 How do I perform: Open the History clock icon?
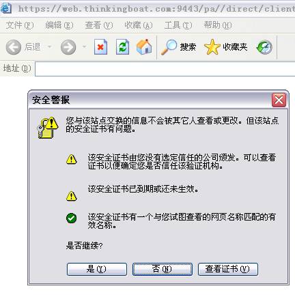tap(264, 47)
